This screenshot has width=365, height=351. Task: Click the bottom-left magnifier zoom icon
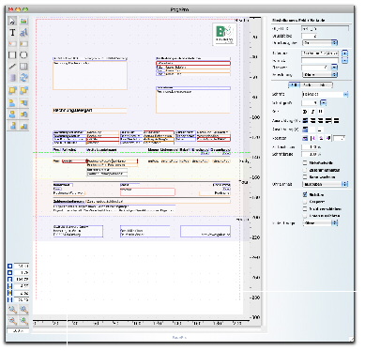click(12, 321)
